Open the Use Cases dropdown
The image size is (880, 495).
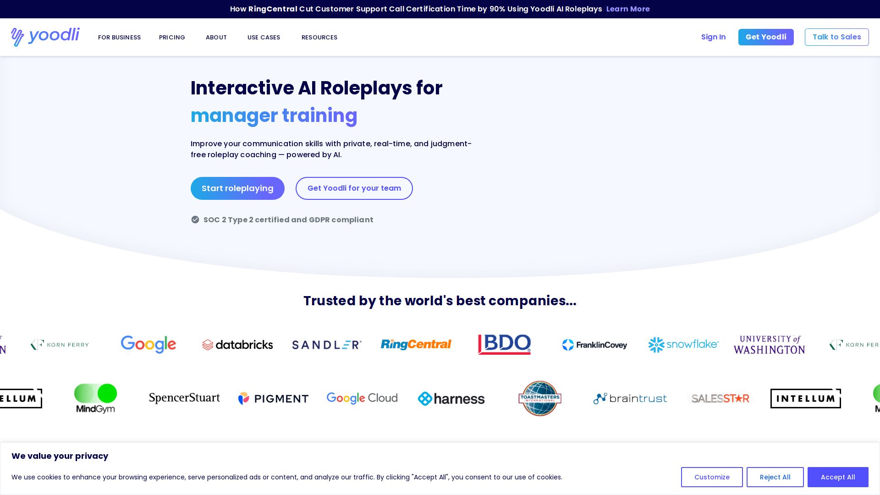point(264,38)
